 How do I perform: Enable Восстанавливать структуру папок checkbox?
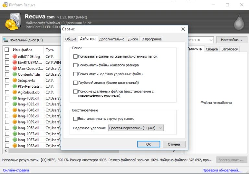(x=75, y=119)
